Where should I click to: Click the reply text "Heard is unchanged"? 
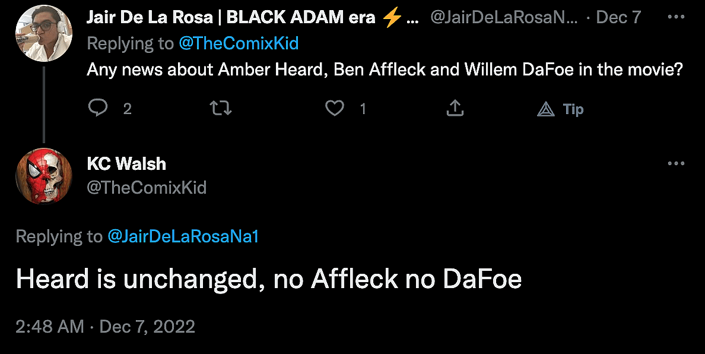pyautogui.click(x=268, y=279)
